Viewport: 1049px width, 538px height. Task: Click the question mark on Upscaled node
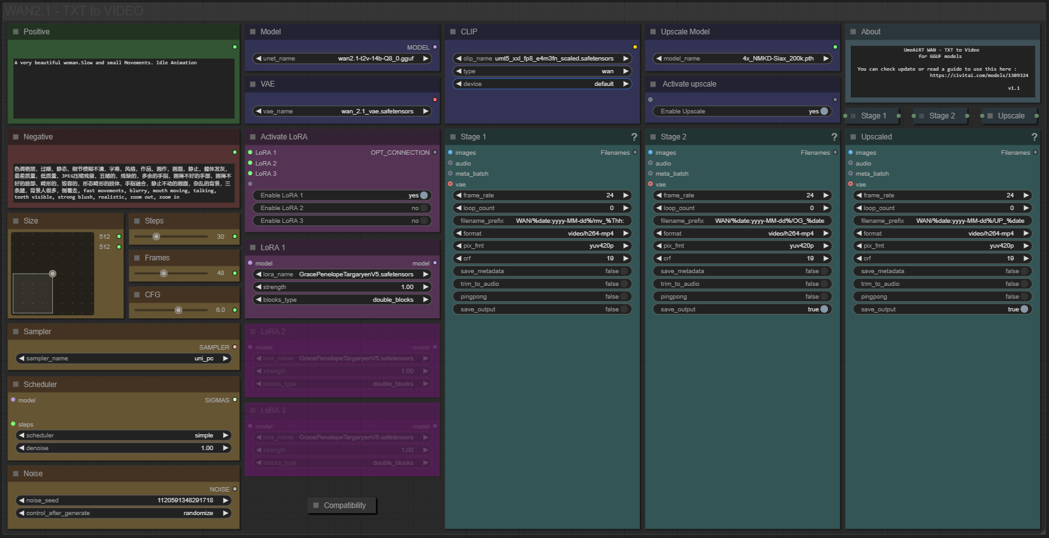(1034, 137)
